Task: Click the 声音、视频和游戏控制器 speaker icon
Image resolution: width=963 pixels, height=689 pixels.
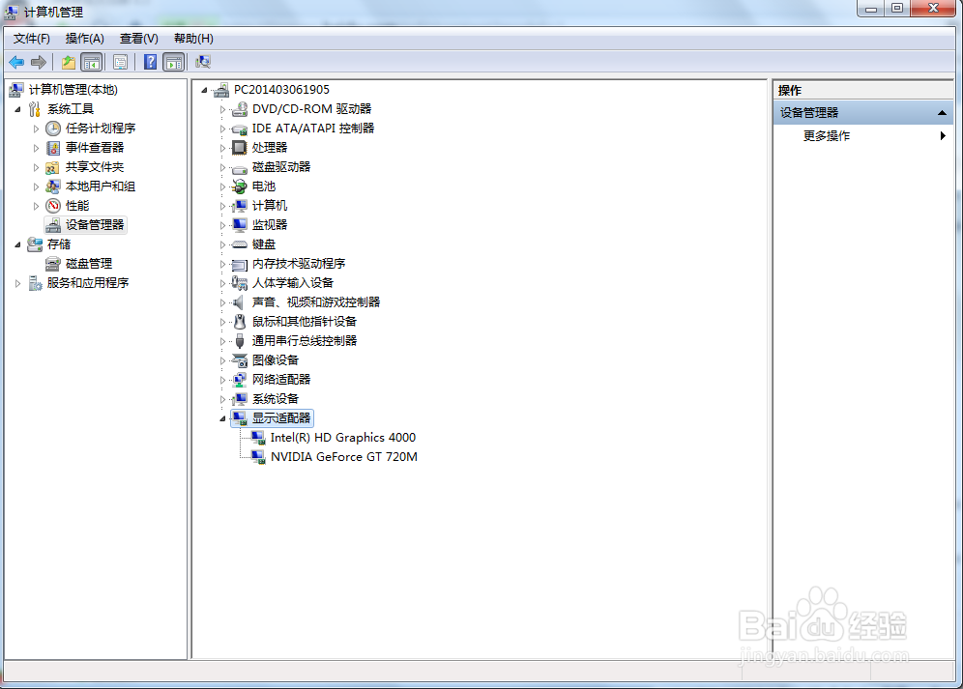Action: pyautogui.click(x=240, y=302)
